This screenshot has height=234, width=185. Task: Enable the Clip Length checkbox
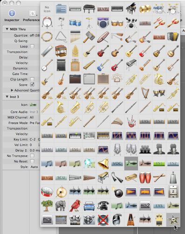[32, 79]
